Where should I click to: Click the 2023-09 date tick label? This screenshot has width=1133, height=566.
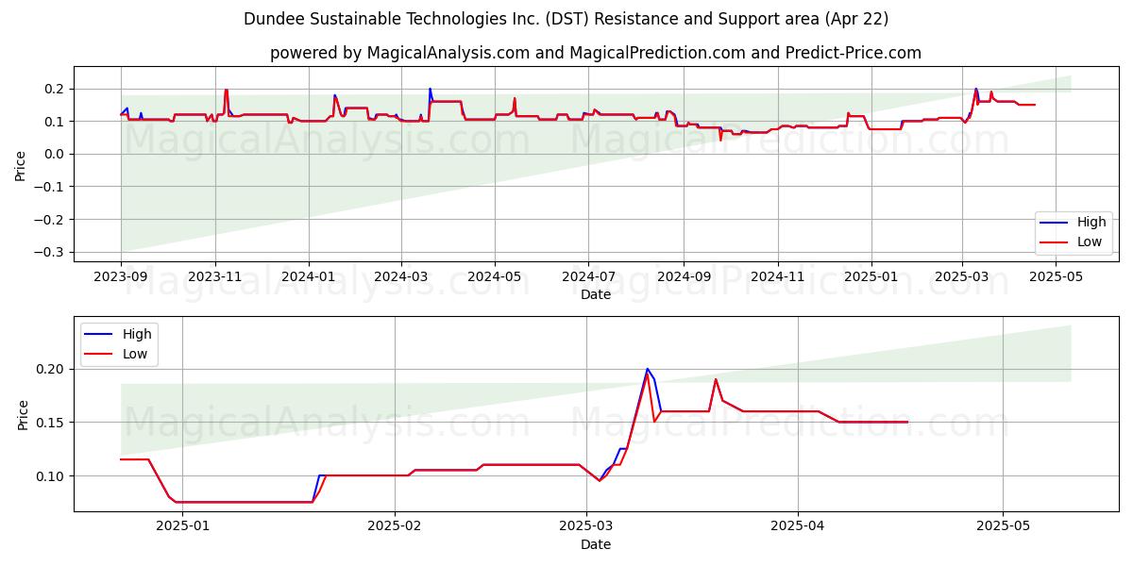[x=121, y=277]
